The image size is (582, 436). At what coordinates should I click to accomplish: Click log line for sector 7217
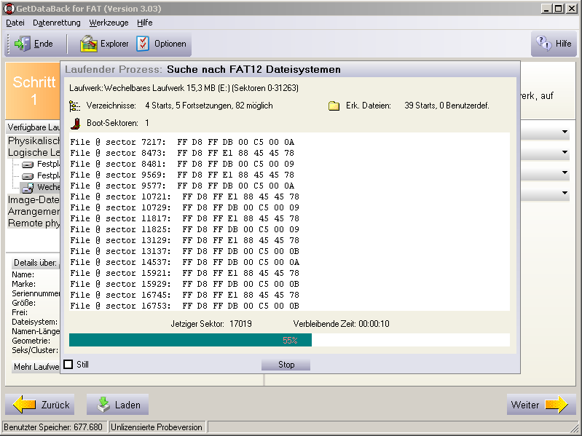182,143
